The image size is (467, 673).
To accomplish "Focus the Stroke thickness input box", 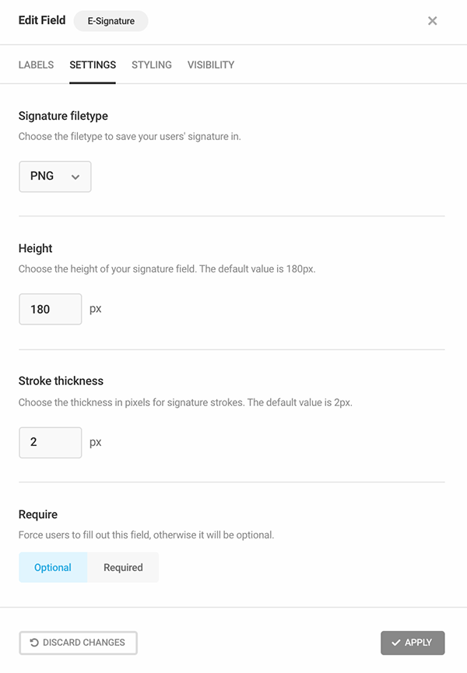I will pos(50,442).
